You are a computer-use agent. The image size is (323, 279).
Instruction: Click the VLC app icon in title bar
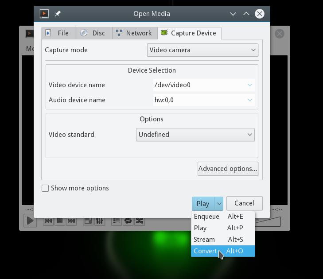click(x=44, y=14)
